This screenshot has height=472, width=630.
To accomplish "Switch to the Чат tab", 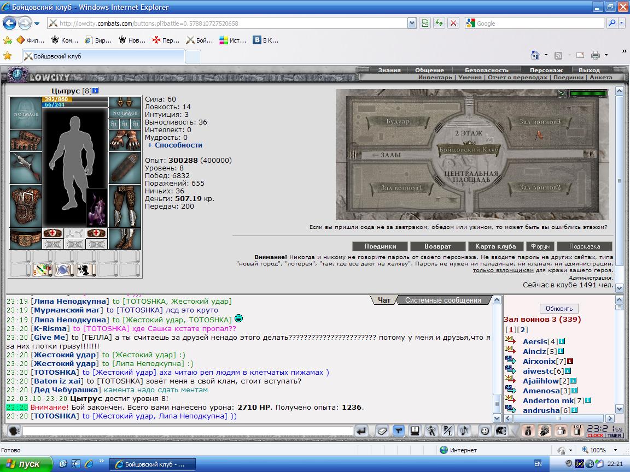I will click(384, 300).
